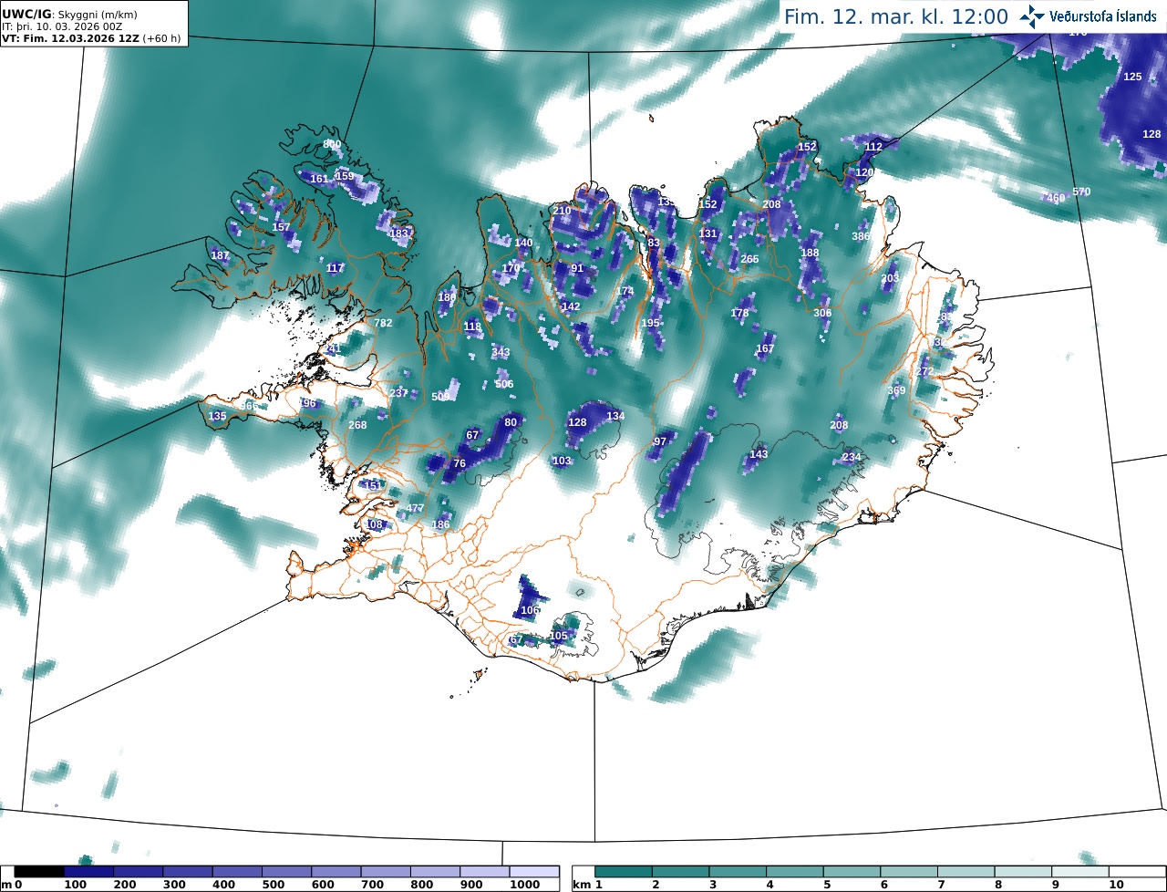
Task: Click visibility value 76 on the map
Action: (460, 463)
